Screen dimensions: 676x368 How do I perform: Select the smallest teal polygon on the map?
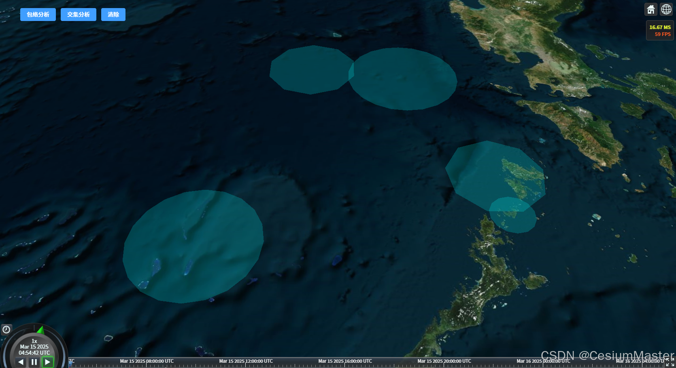coord(512,215)
